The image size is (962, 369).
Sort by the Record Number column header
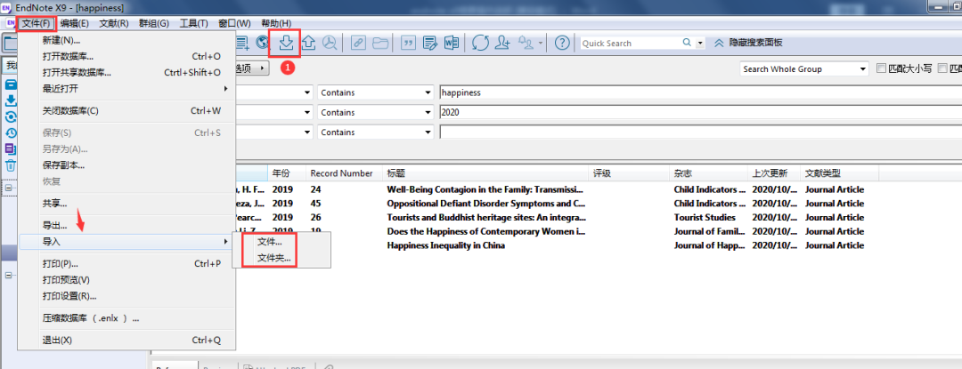(x=344, y=173)
